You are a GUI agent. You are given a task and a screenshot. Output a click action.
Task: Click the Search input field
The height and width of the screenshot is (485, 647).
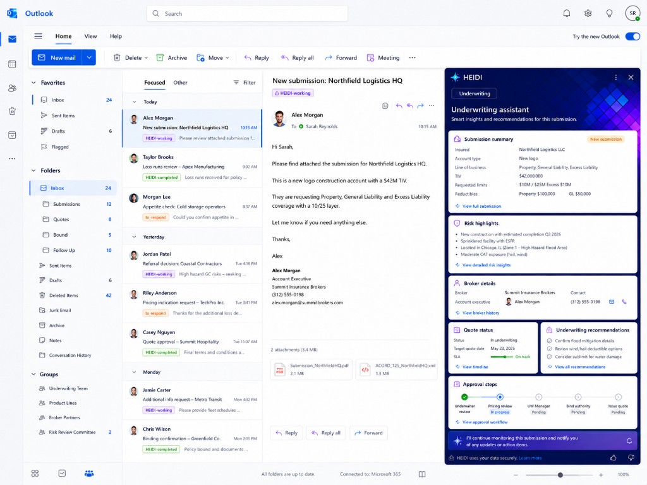coord(247,14)
